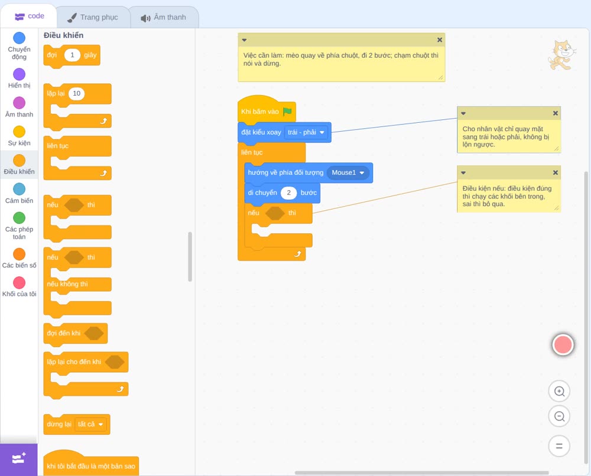
Task: Zoom out of the workspace
Action: tap(559, 416)
